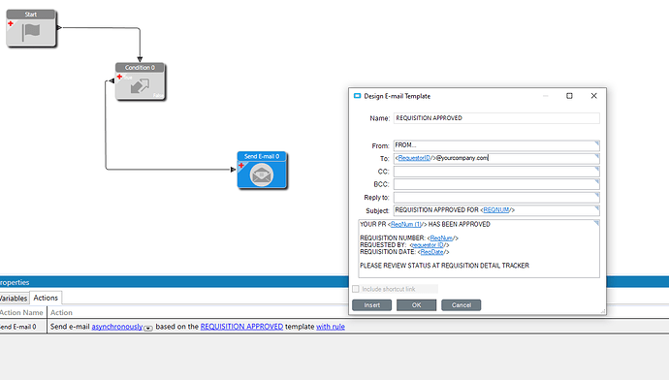Maximize the Design E-mail Template dialog
Screen dimensions: 669x380
click(569, 96)
